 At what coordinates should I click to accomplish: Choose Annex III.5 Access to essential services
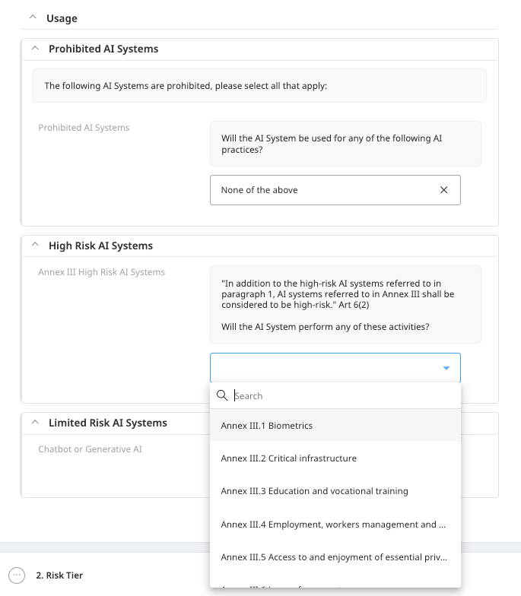335,557
